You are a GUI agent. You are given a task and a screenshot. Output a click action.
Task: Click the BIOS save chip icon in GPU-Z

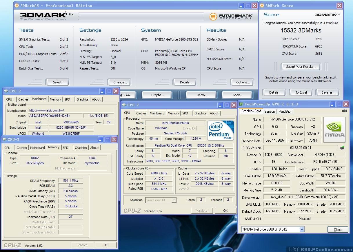coord(342,148)
